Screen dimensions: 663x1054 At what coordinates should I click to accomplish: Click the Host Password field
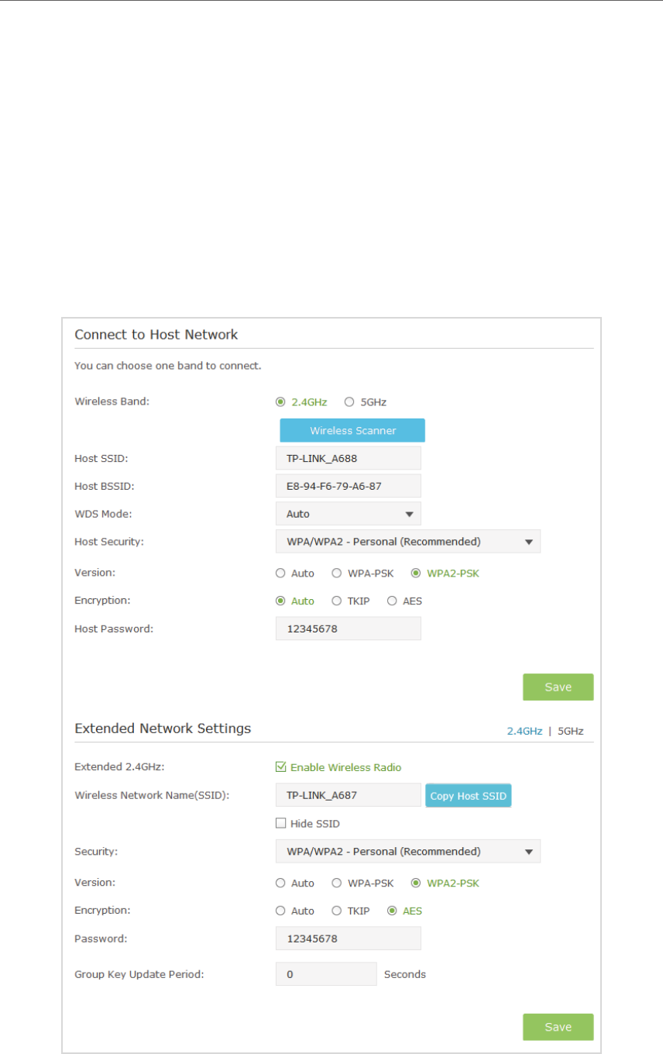(349, 629)
